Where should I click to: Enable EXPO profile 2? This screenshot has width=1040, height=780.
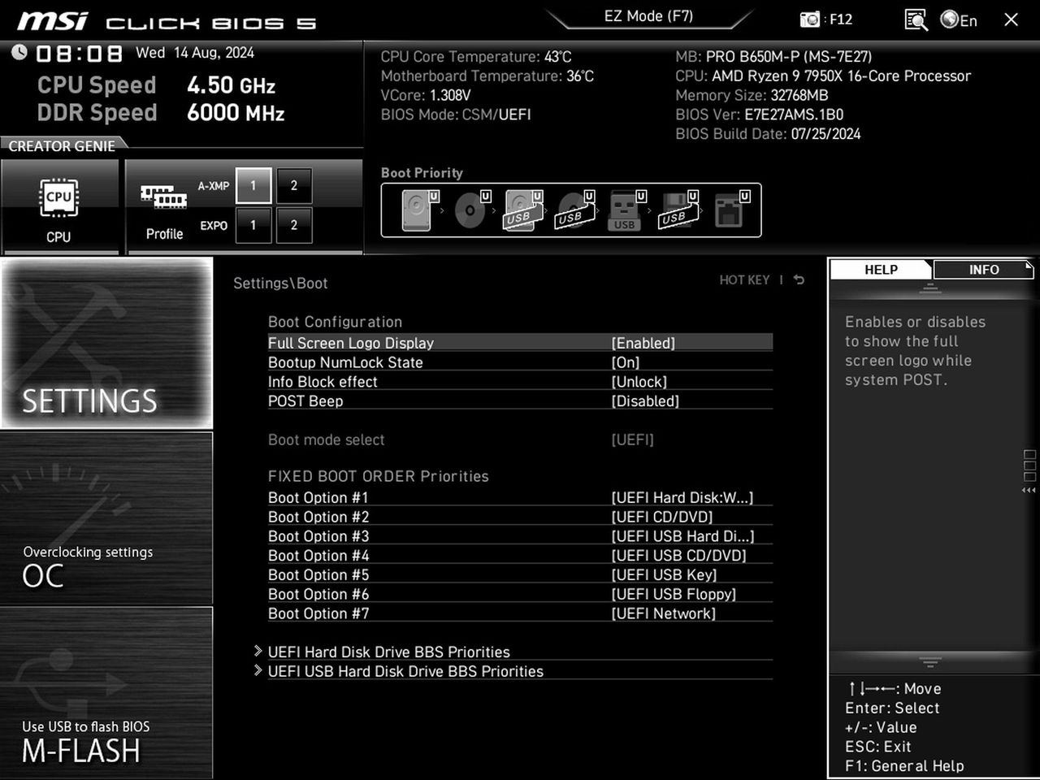pos(293,225)
